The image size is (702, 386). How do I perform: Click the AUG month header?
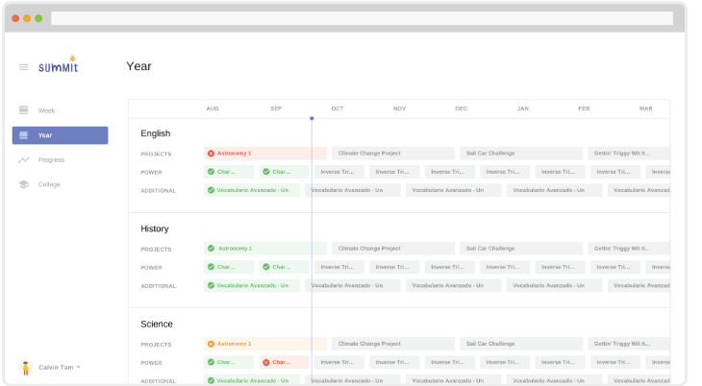tap(213, 109)
